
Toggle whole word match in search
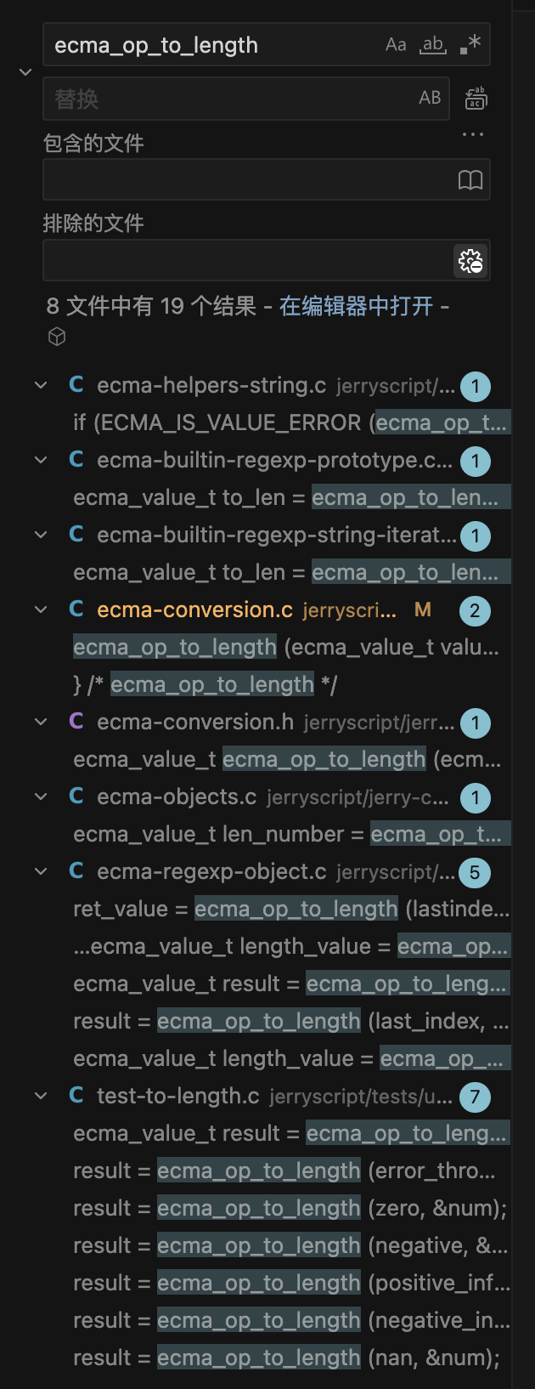pos(432,44)
